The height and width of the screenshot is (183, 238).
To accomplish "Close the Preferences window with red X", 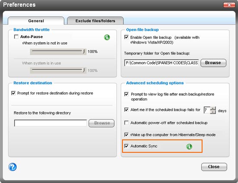I will click(x=229, y=5).
